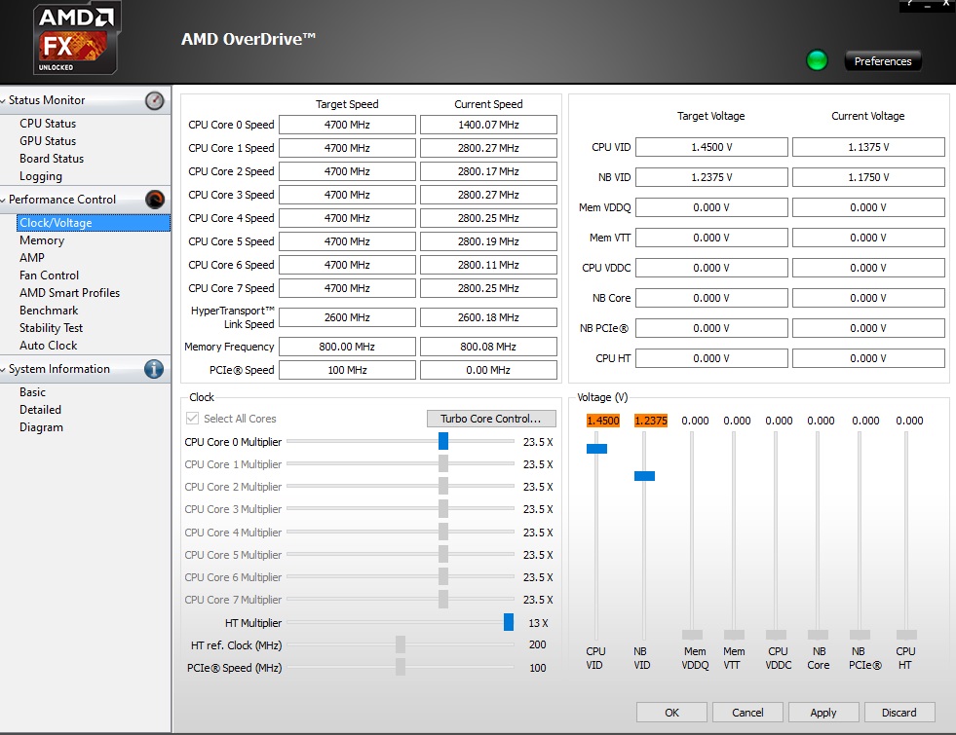Image resolution: width=956 pixels, height=735 pixels.
Task: Click the Performance Control speedometer icon
Action: [154, 200]
